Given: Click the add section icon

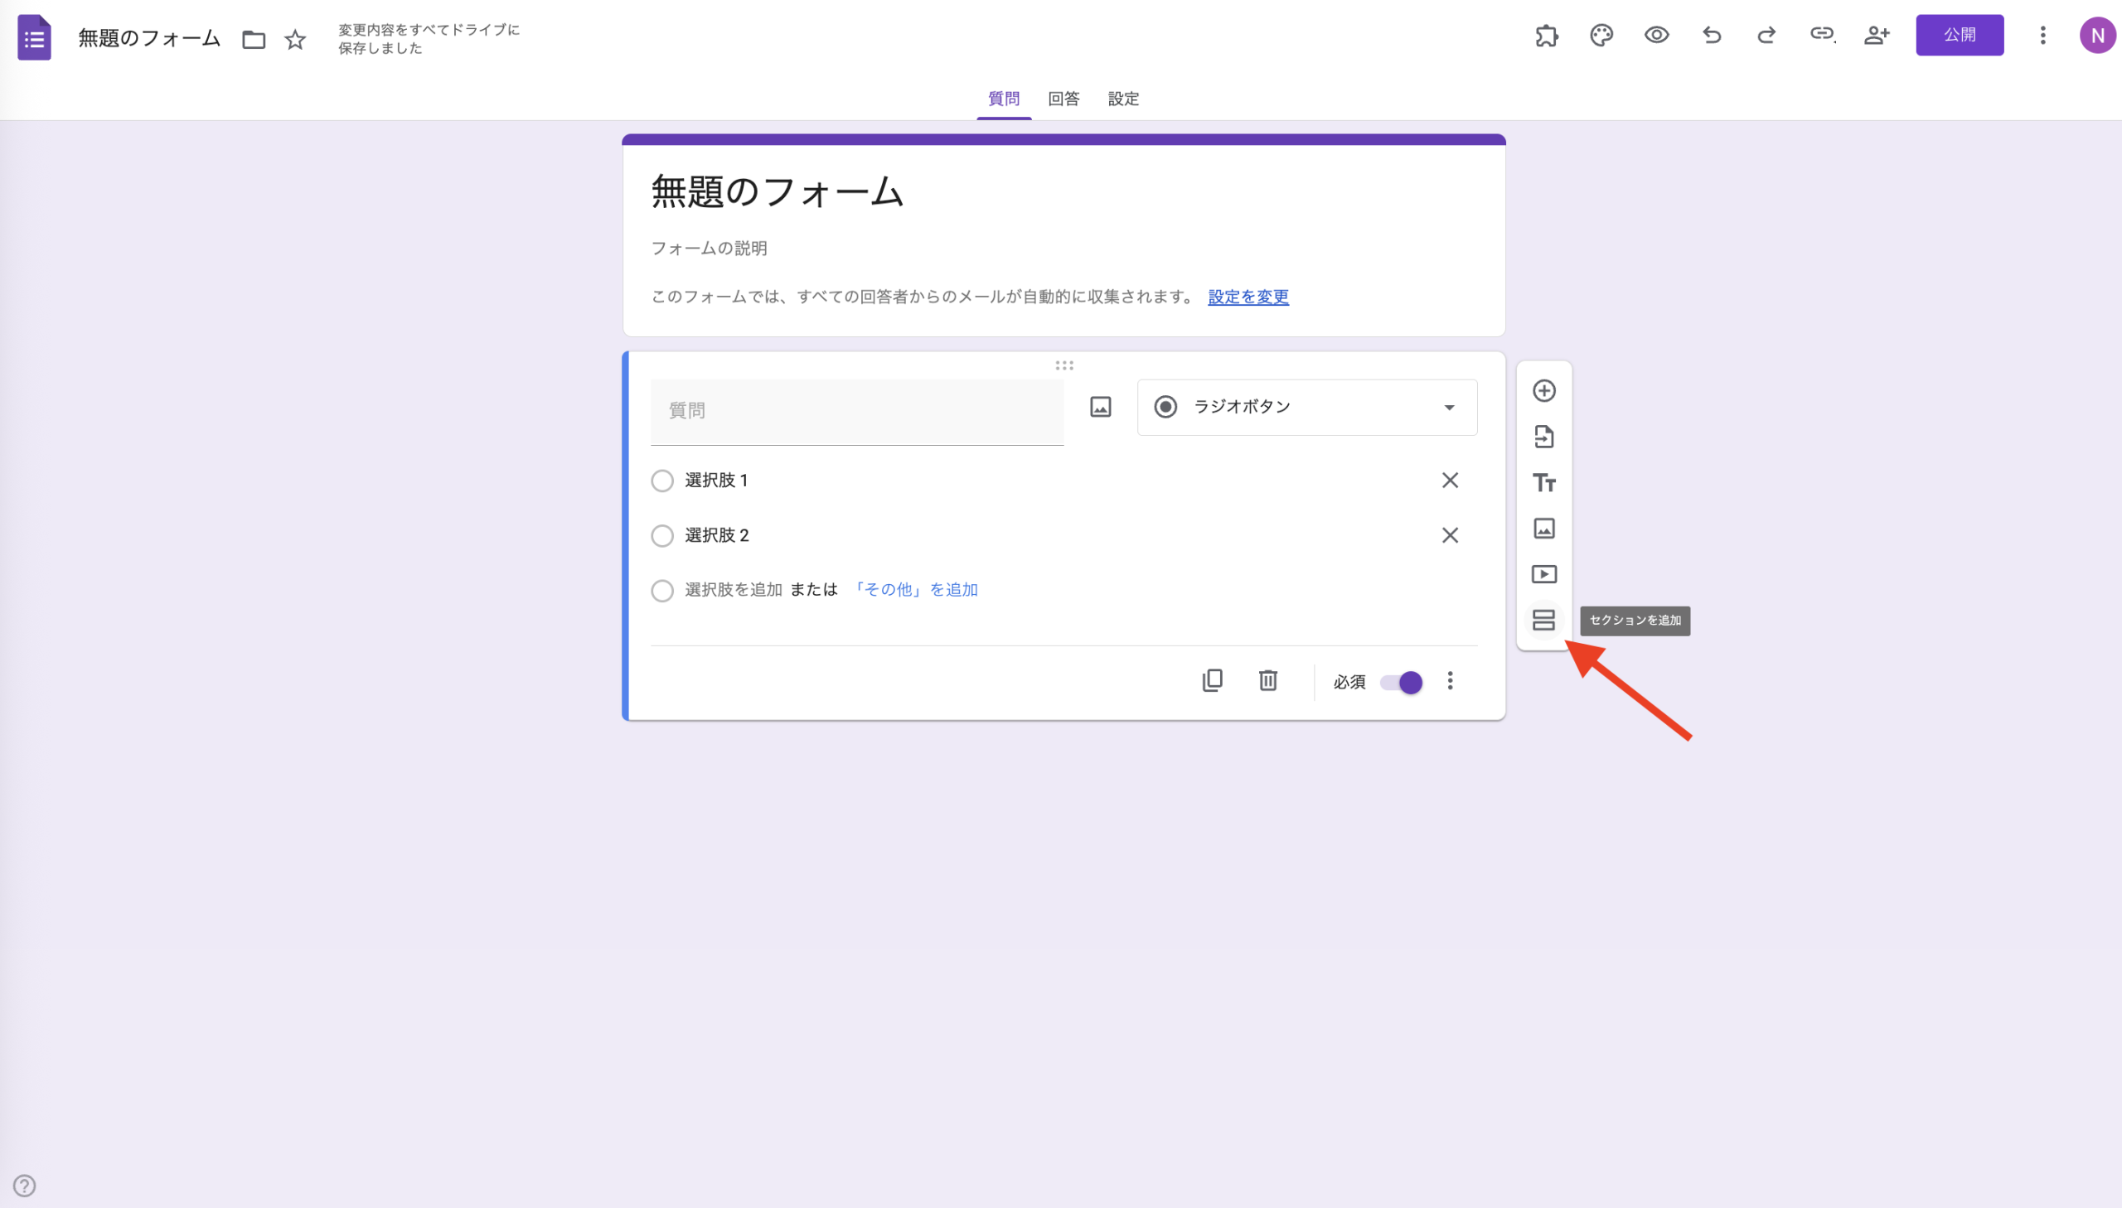Looking at the screenshot, I should pyautogui.click(x=1543, y=620).
